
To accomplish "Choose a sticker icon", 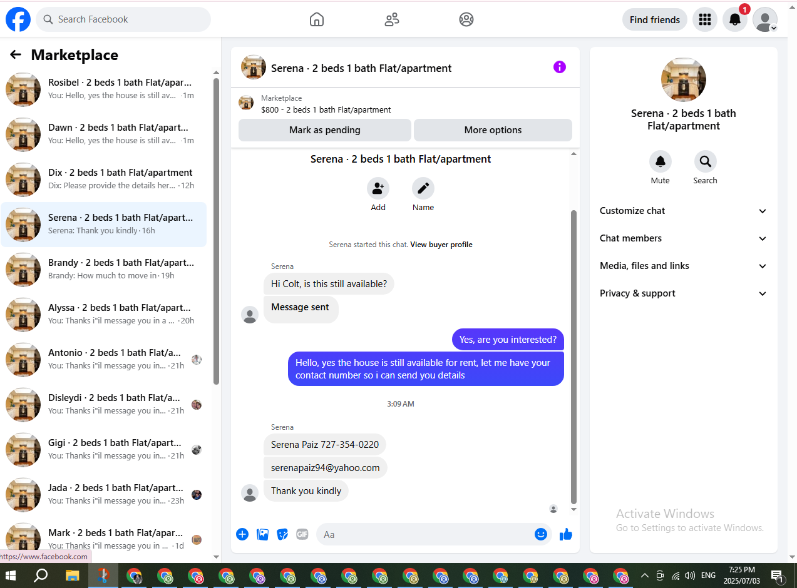I will 282,534.
